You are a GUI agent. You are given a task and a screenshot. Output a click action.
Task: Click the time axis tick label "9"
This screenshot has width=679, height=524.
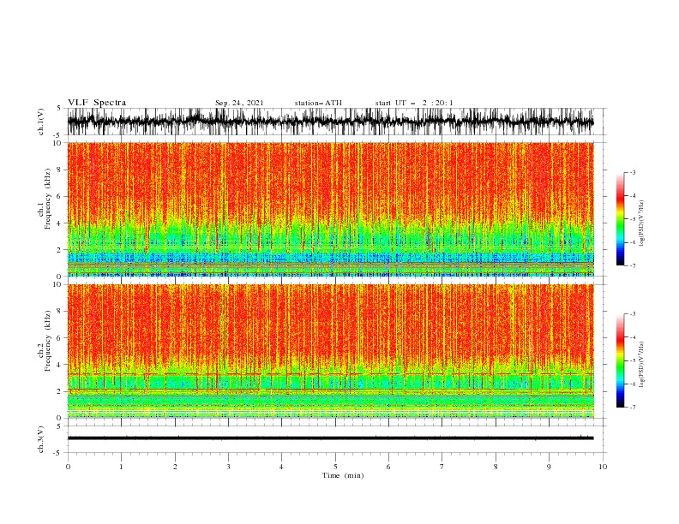pyautogui.click(x=549, y=467)
